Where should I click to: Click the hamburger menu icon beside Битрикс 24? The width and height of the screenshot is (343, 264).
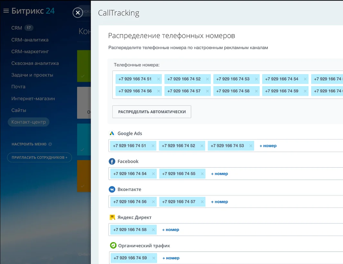(x=6, y=11)
